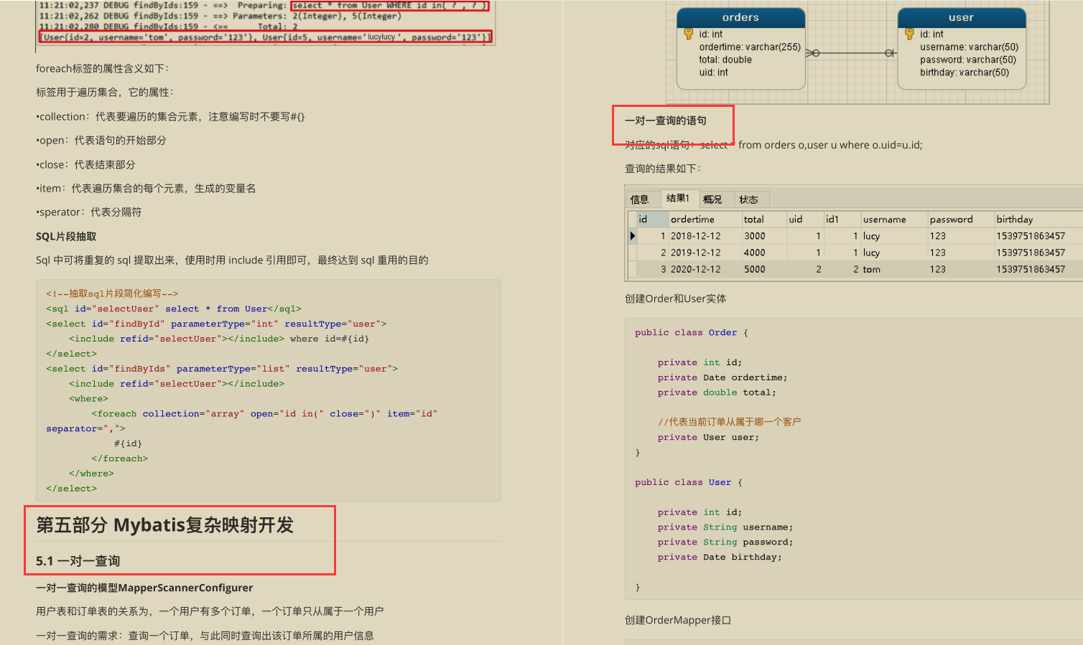Click the username column header in results
The width and height of the screenshot is (1083, 645).
pyautogui.click(x=893, y=220)
